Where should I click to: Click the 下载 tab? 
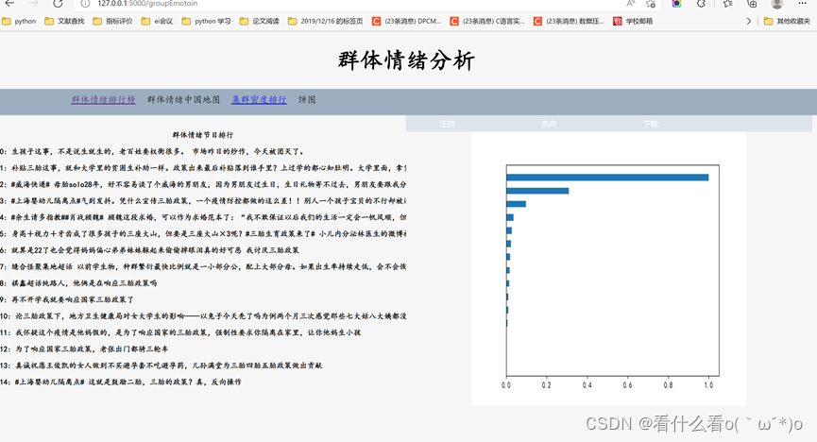click(650, 124)
